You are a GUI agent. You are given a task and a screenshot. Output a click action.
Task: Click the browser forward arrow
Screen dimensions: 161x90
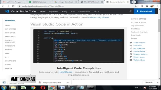pyautogui.click(x=8, y=6)
